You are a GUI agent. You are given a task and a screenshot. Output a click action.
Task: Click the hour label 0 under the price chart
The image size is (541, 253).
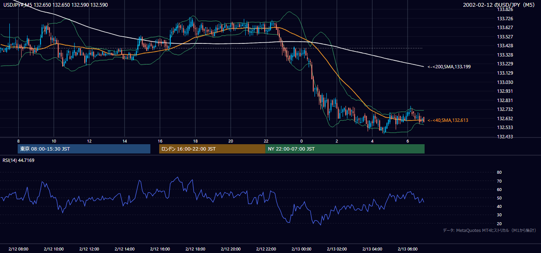point(301,141)
